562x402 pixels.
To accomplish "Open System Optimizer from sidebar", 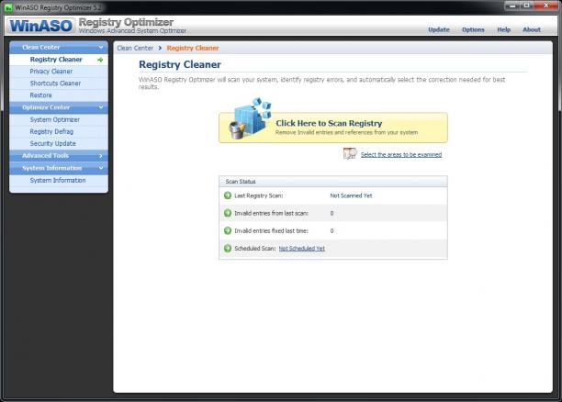I will point(59,119).
